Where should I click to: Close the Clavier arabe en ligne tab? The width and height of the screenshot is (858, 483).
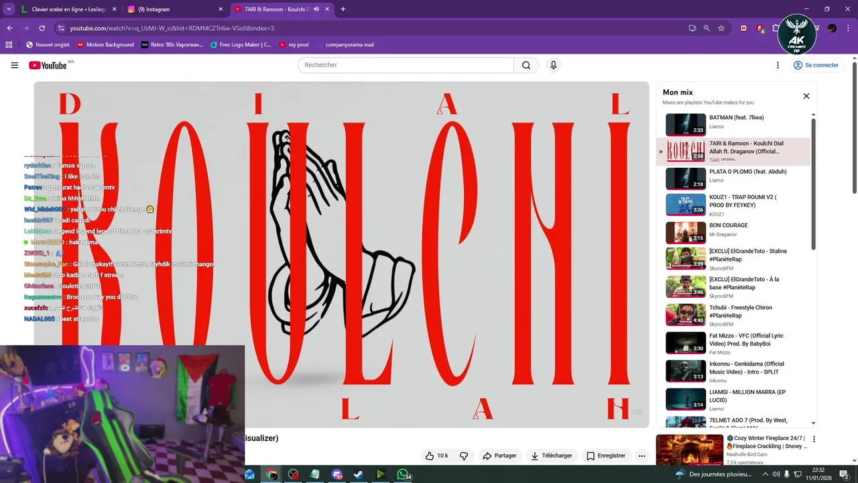114,9
